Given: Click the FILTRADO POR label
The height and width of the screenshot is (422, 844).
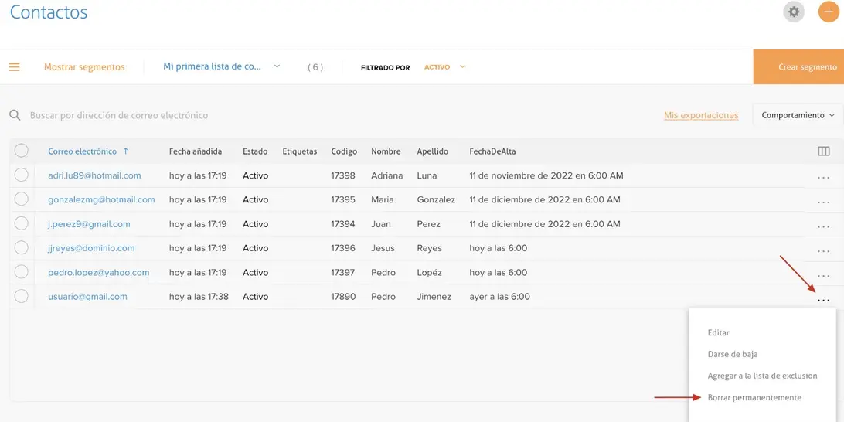Looking at the screenshot, I should 386,68.
